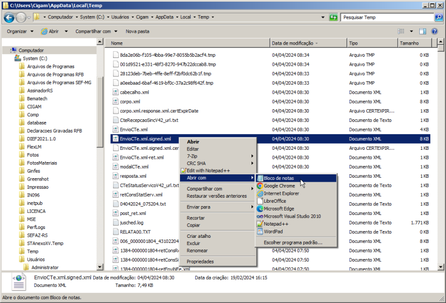The width and height of the screenshot is (446, 303).
Task: Open the Compartilhar com toolbar dropdown
Action: tap(96, 31)
